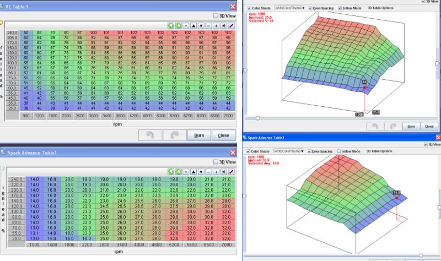Toggle Color Shade in the top 3D view

pyautogui.click(x=250, y=8)
